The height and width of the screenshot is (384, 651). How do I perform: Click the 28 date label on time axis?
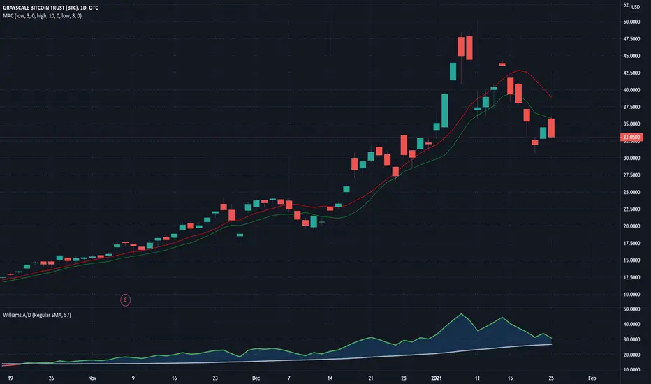404,378
